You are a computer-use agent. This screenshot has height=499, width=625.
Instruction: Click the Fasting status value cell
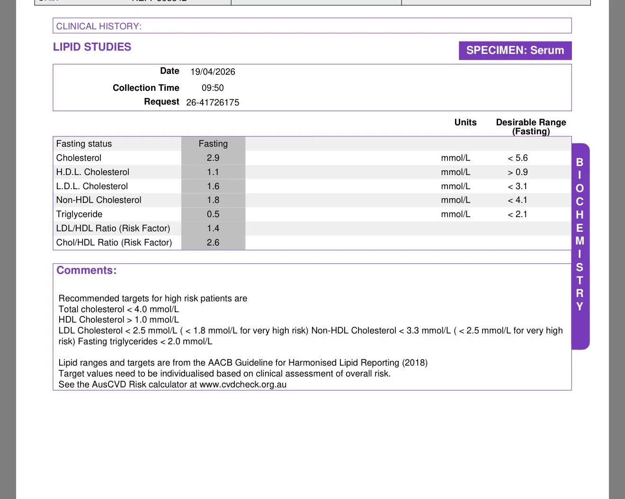click(213, 144)
